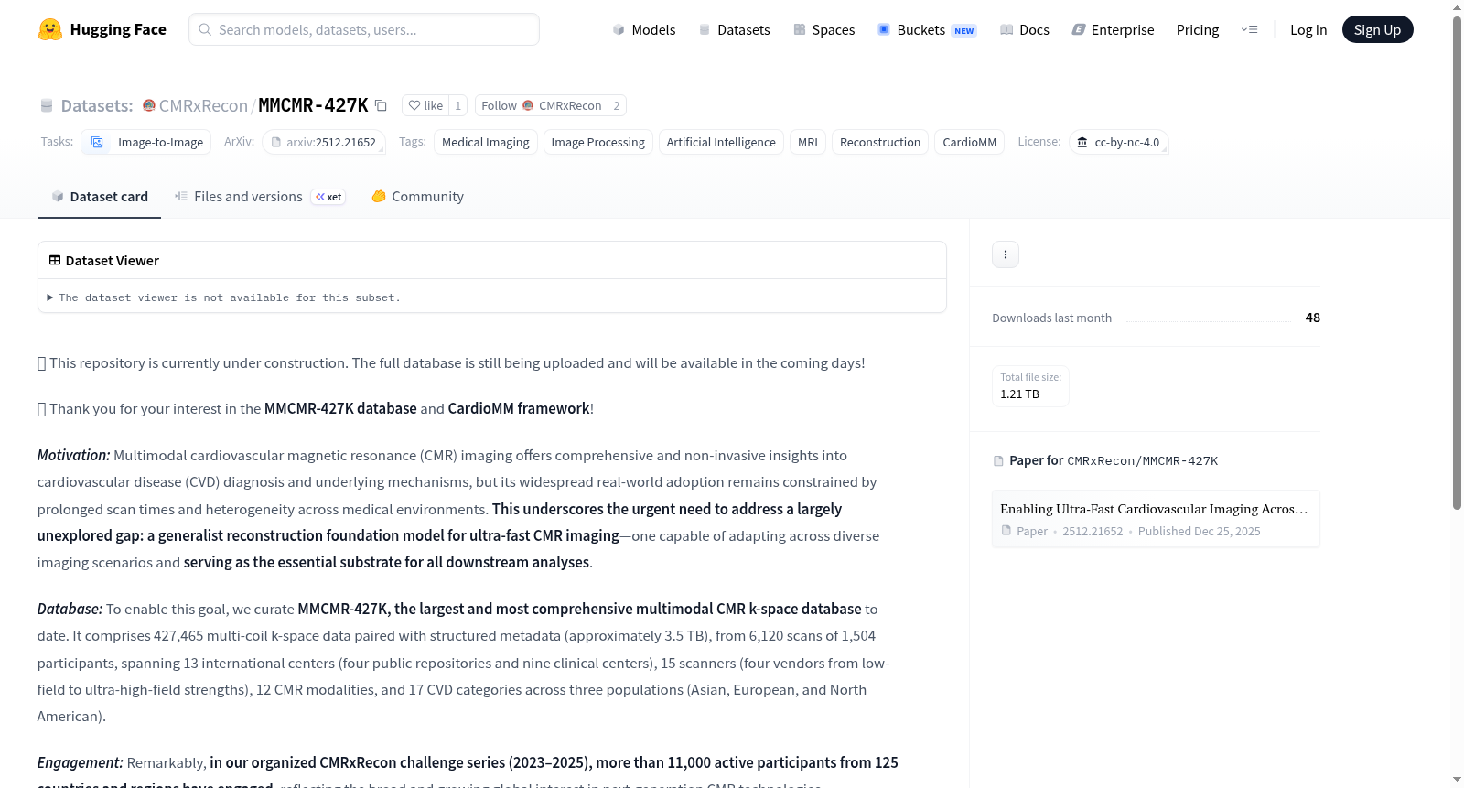Switch to the Dataset card tab
This screenshot has width=1464, height=788.
(x=100, y=197)
